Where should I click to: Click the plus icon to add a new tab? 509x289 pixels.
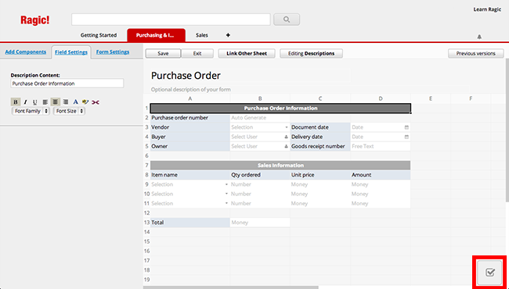pyautogui.click(x=228, y=35)
